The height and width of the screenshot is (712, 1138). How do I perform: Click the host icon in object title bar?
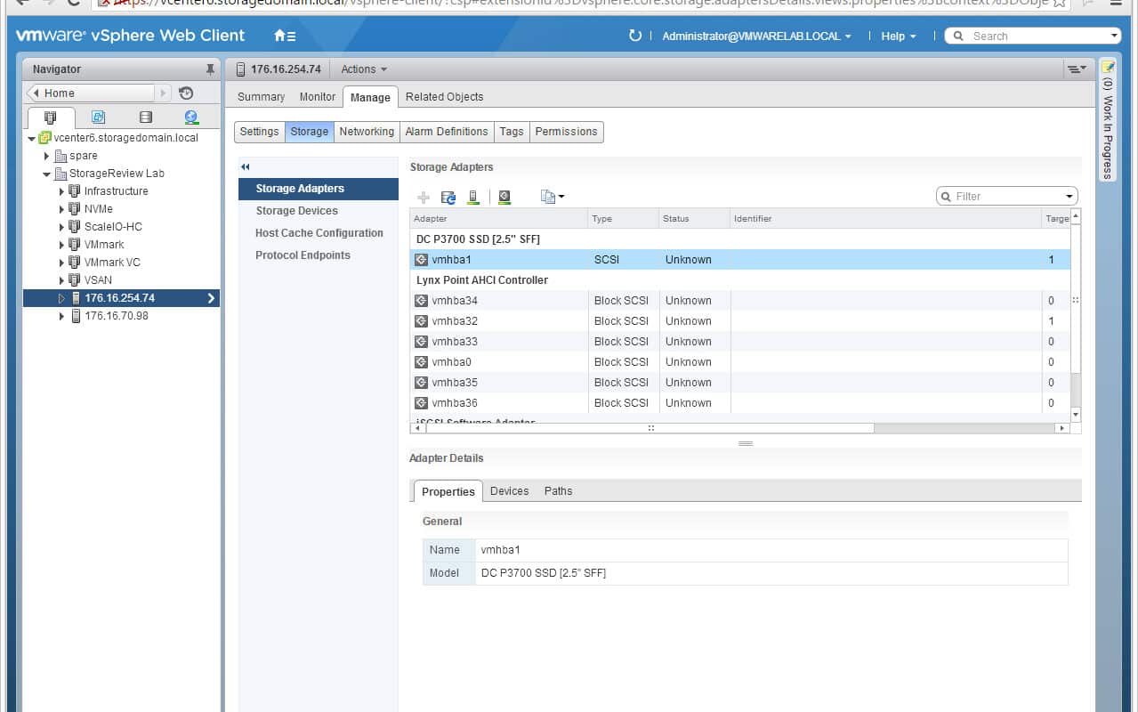pos(240,69)
